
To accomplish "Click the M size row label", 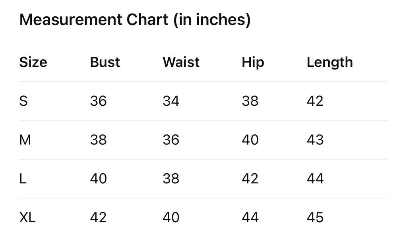I will pyautogui.click(x=25, y=140).
